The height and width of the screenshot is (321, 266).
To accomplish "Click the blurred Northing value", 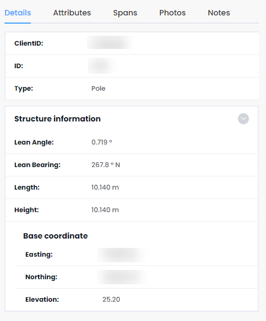I will point(122,277).
